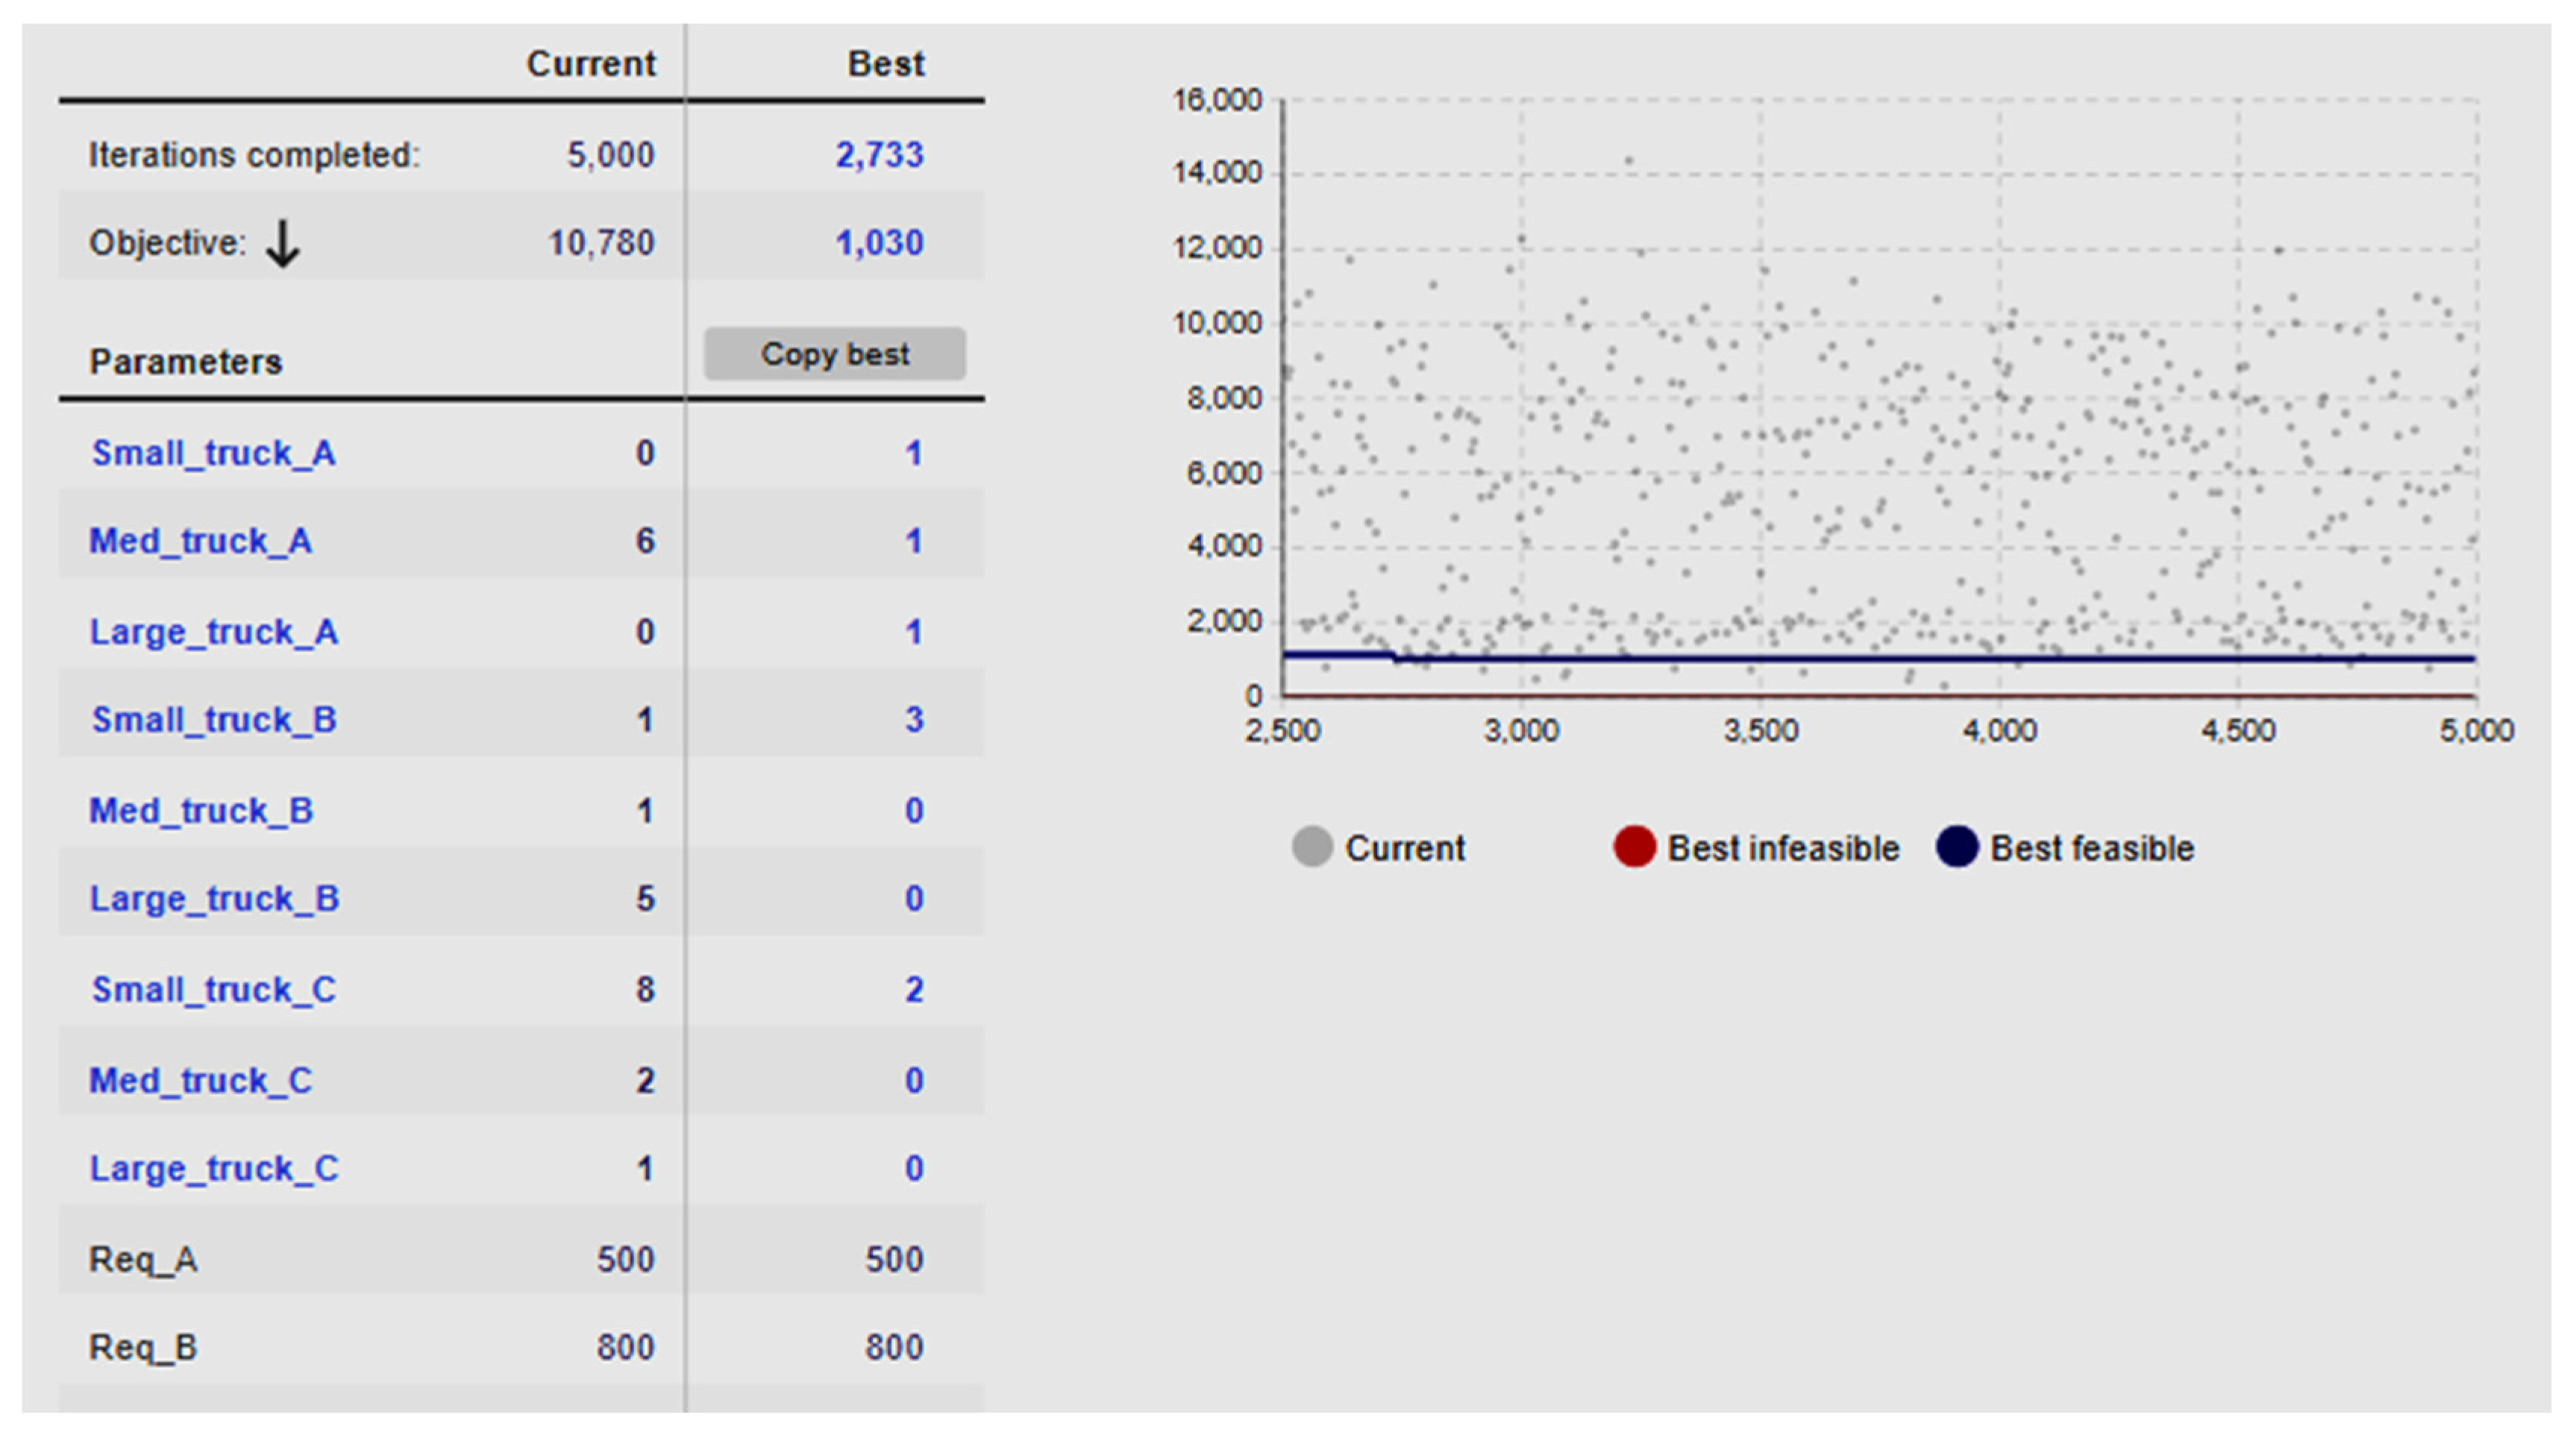Click the gray Current legend marker
The width and height of the screenshot is (2576, 1436).
pos(1311,847)
